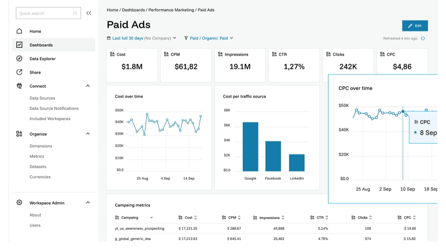Open Data Explorer compass icon
The height and width of the screenshot is (250, 446).
[19, 59]
